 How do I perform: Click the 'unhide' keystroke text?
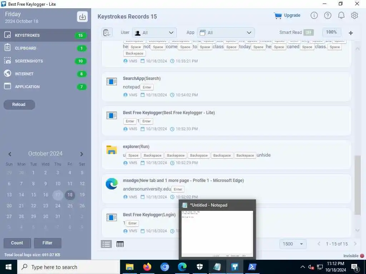tap(263, 155)
